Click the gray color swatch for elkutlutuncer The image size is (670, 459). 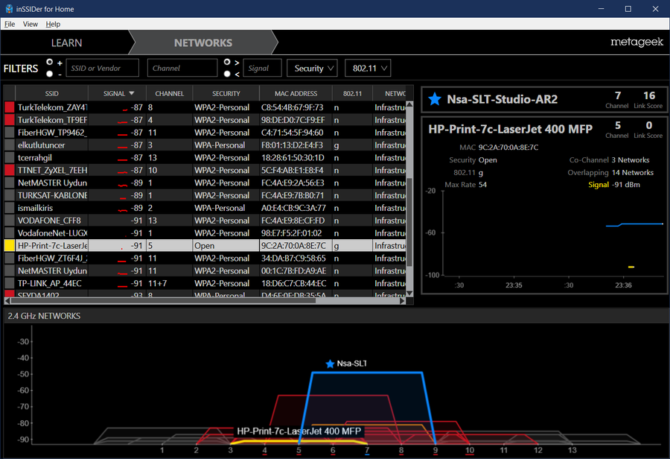[x=10, y=145]
